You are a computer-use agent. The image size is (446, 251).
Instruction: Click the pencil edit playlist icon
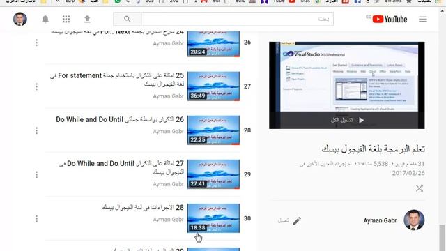point(297,220)
